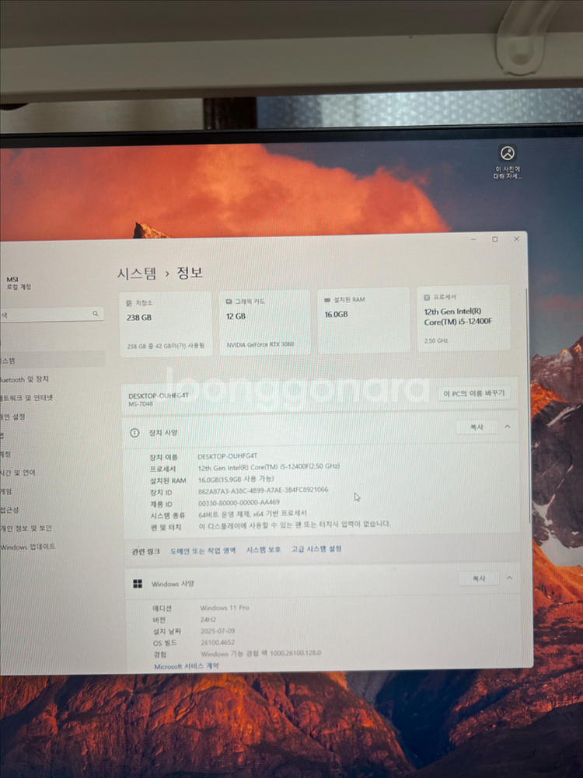Click the MS-7D48 model text
The width and height of the screenshot is (583, 778).
(141, 404)
